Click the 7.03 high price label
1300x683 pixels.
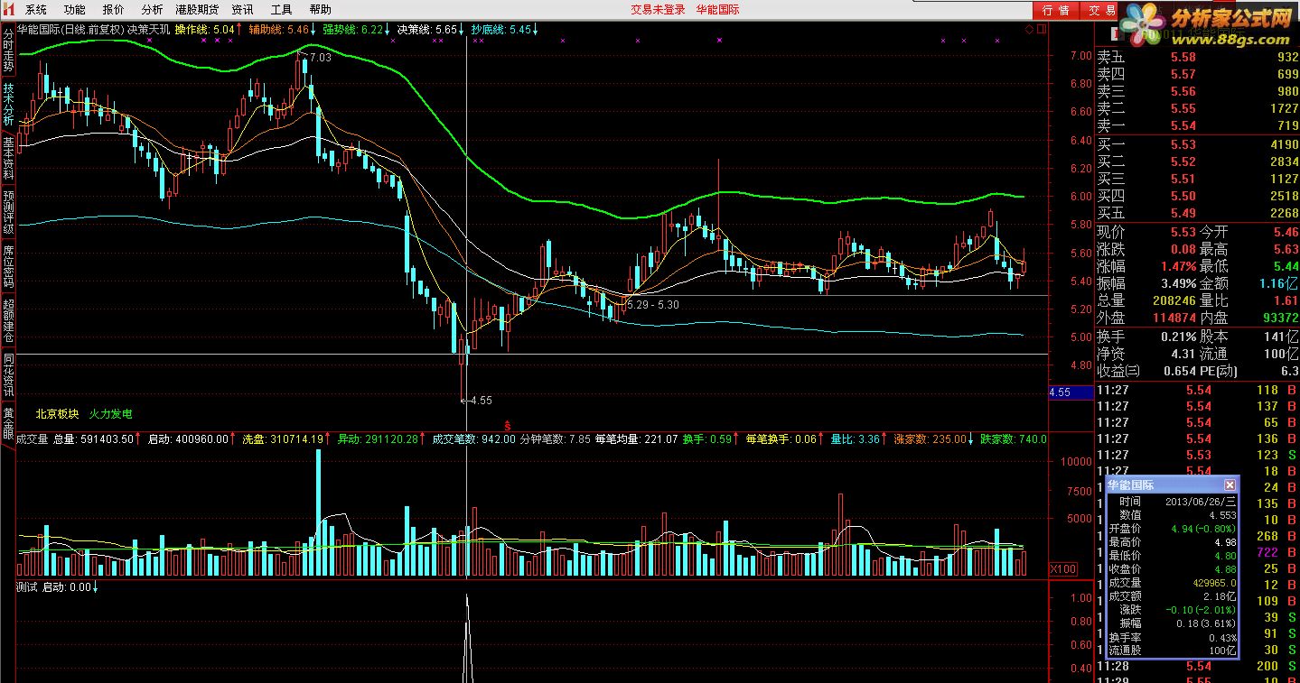click(320, 57)
